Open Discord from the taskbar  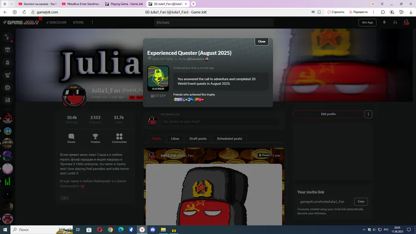(x=153, y=230)
